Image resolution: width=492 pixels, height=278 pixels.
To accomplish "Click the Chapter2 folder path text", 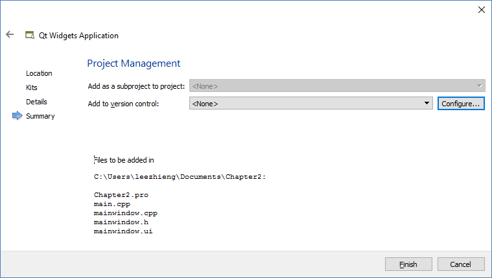I will (180, 176).
